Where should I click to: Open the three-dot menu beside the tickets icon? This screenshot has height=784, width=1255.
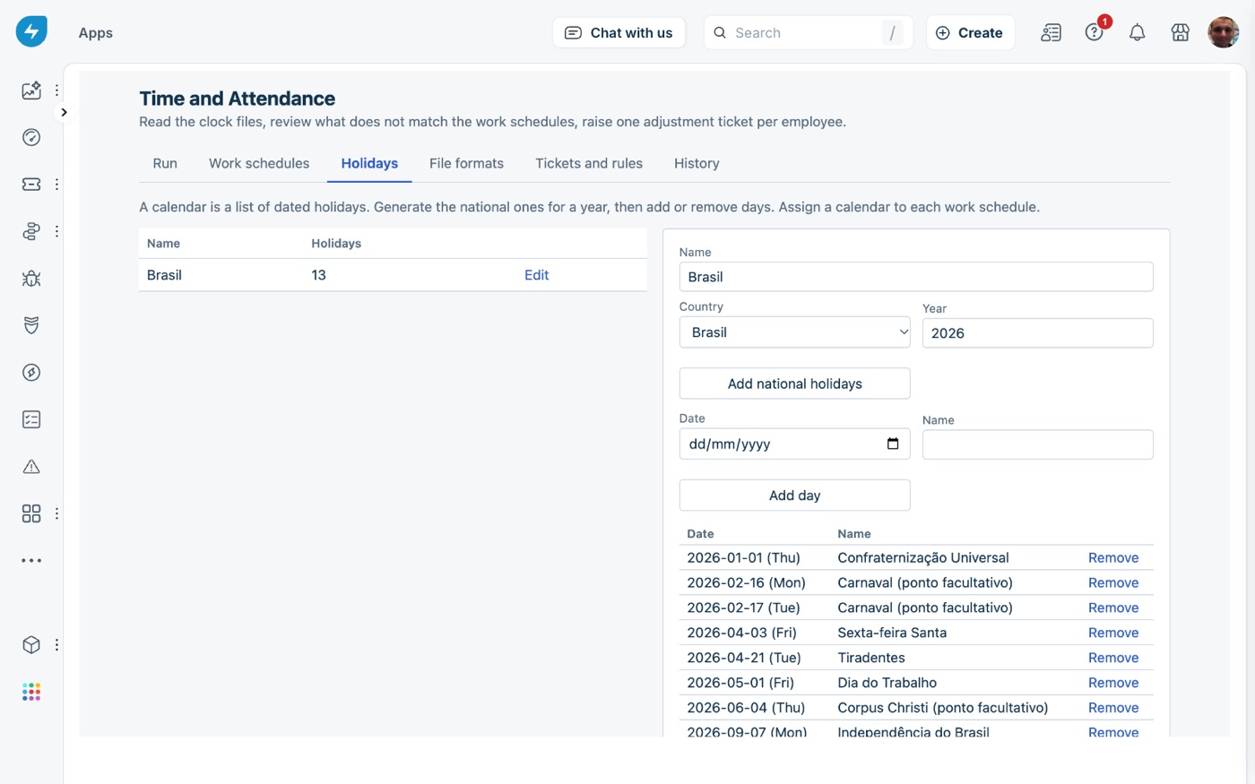pyautogui.click(x=56, y=185)
